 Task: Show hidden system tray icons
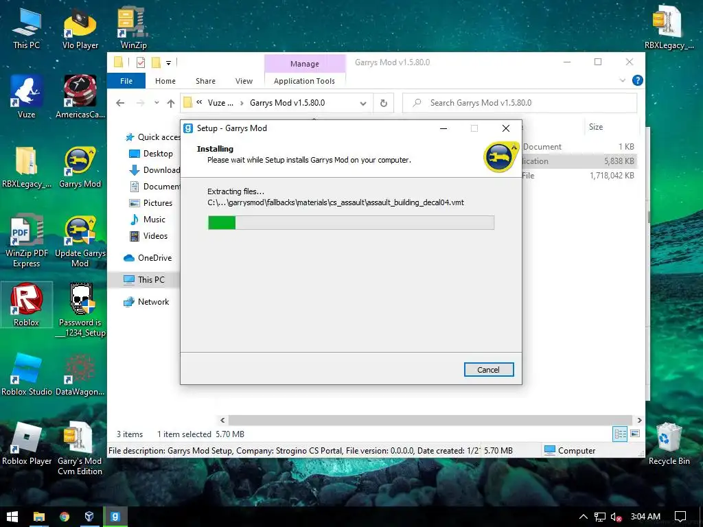584,517
